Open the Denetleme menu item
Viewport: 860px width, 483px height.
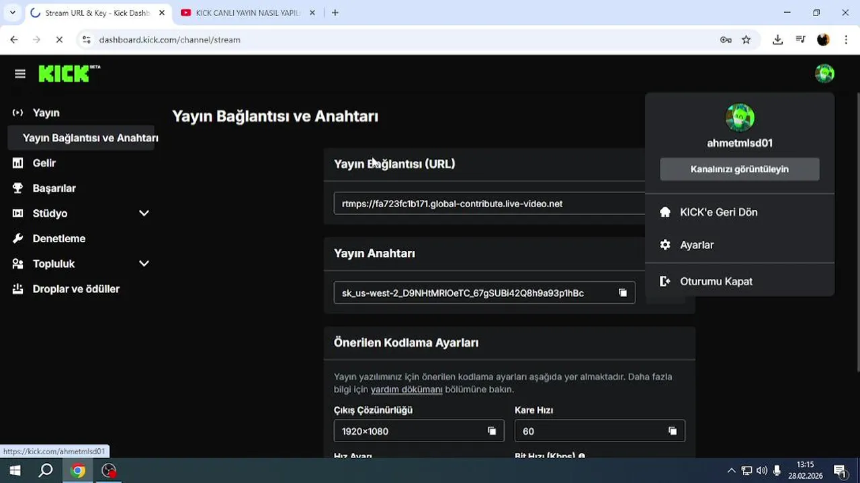(x=59, y=239)
